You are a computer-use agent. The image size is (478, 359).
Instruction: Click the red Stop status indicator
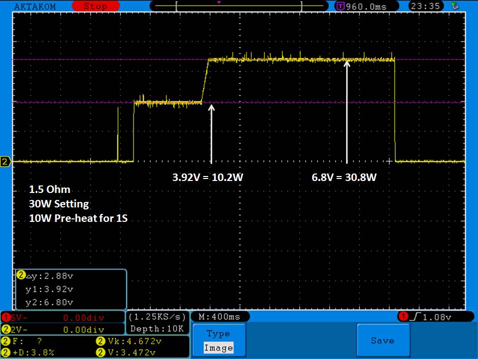[x=95, y=6]
